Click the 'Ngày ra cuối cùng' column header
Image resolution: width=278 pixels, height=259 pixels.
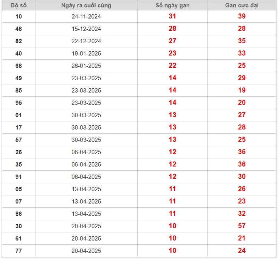(86, 5)
